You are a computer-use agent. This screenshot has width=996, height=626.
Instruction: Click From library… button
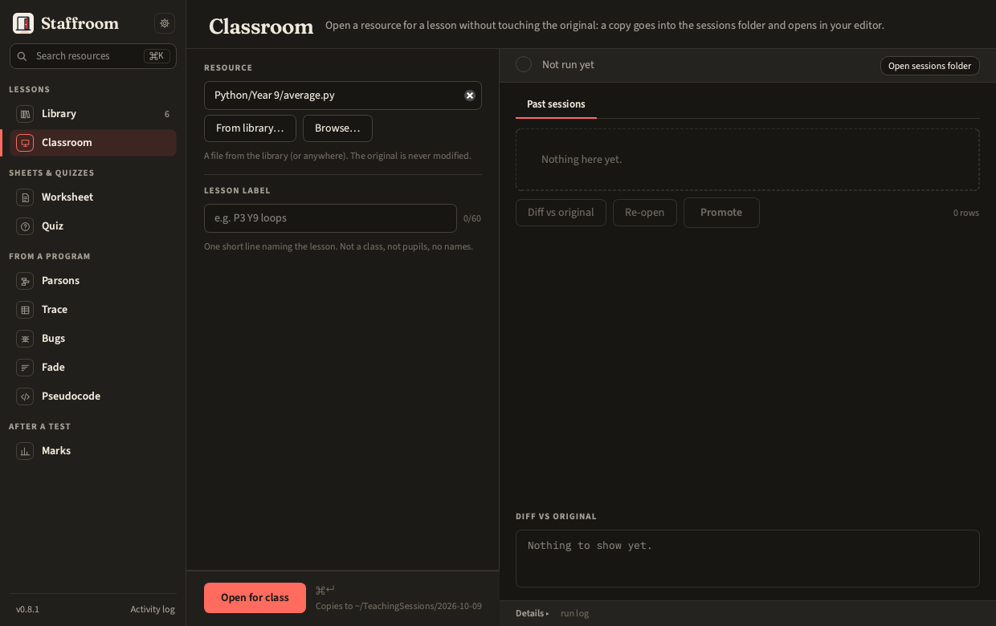click(250, 128)
